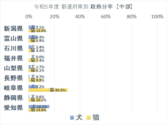
Task: Select the 山梨県 axis label
Action: pos(13,68)
